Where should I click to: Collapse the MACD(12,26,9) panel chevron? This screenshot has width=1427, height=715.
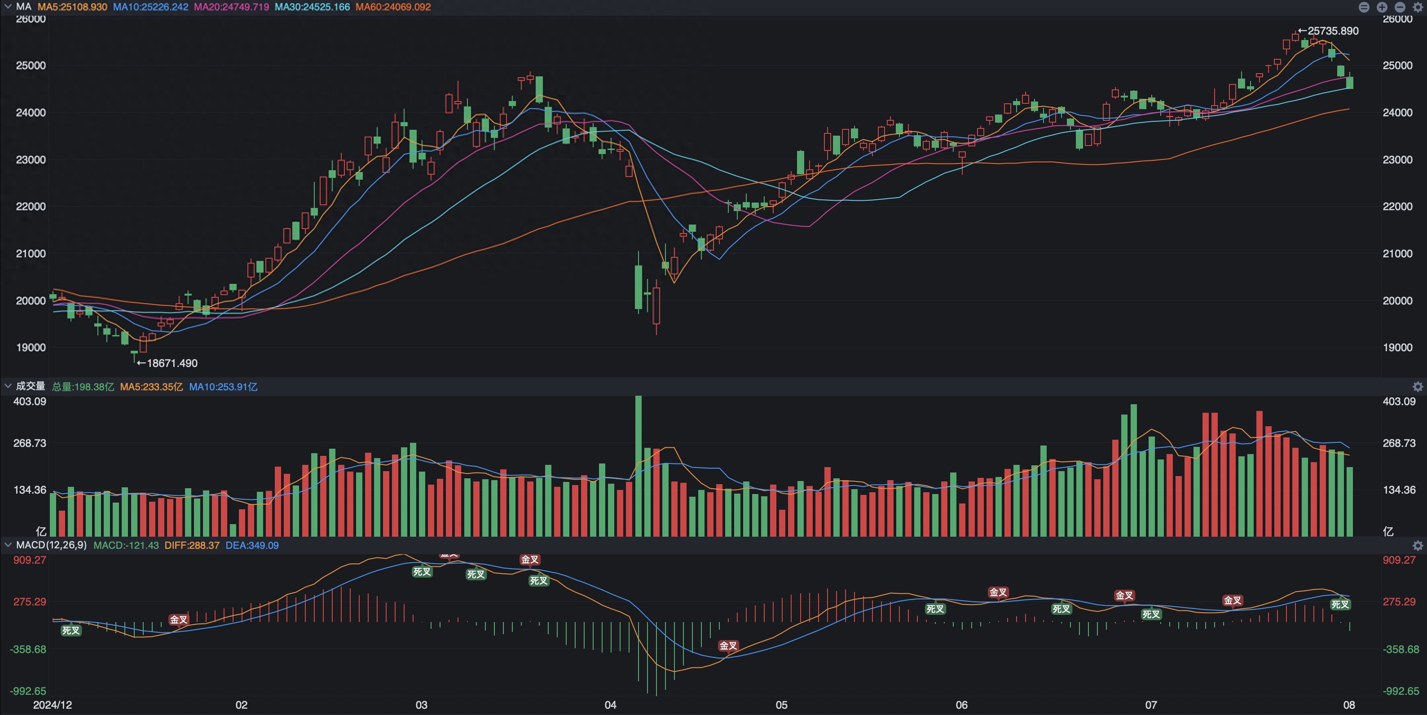coord(8,545)
